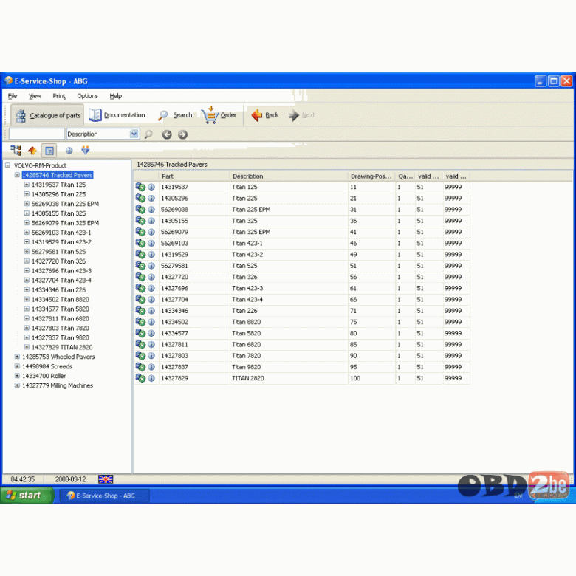
Task: Click the round next-result arrow icon
Action: [182, 134]
